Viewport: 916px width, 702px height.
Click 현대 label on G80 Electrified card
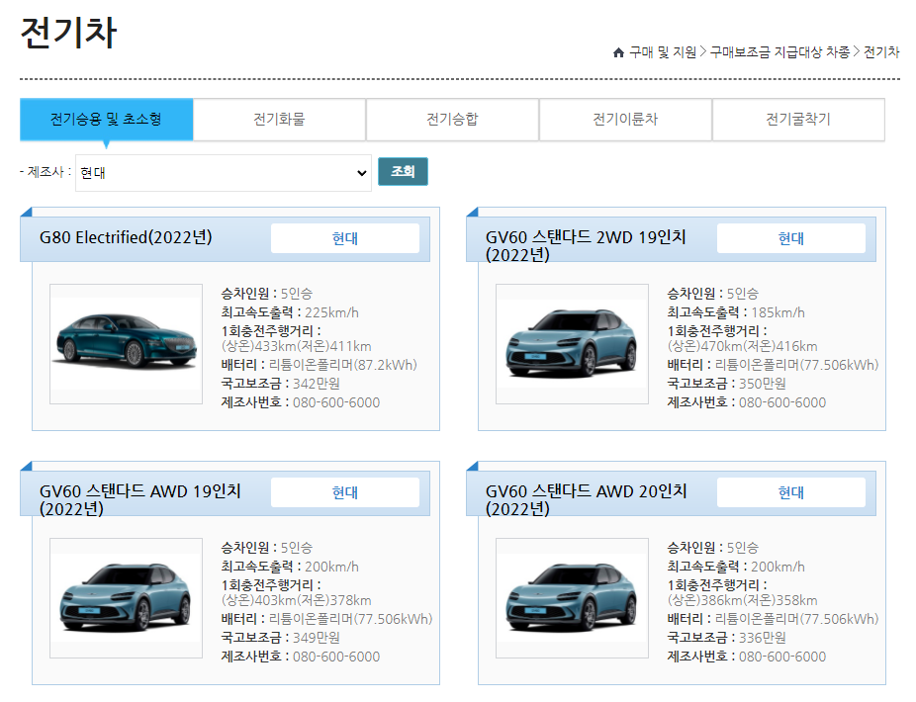(x=344, y=238)
